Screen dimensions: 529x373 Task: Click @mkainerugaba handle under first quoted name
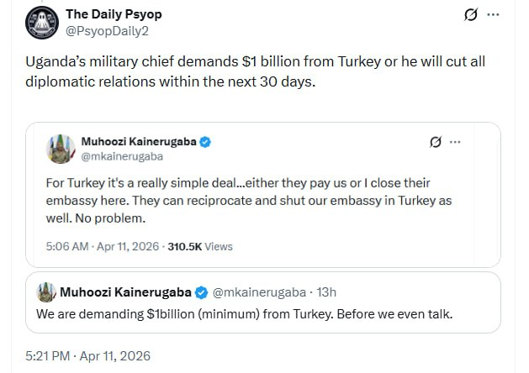point(122,156)
